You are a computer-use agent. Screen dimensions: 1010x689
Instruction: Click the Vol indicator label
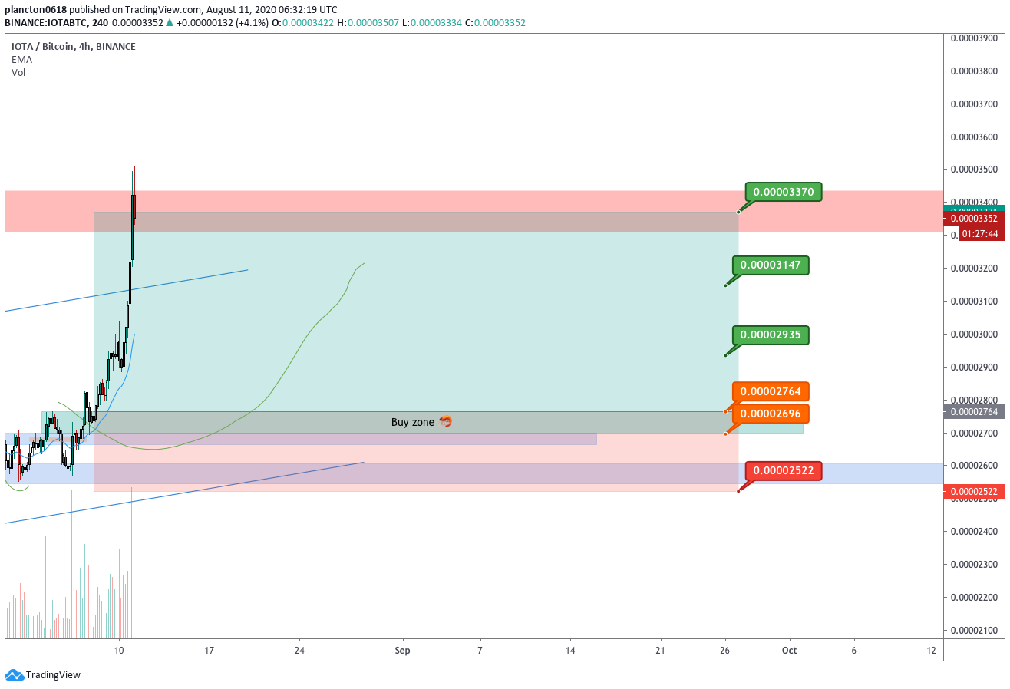(x=18, y=72)
